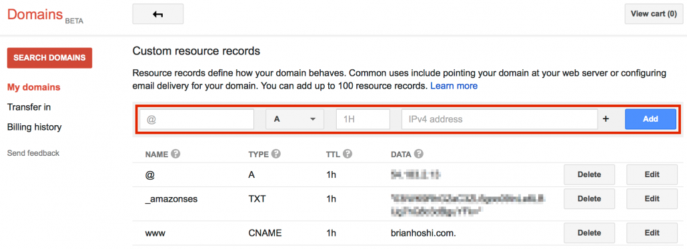Click the View cart (0) button

[654, 14]
